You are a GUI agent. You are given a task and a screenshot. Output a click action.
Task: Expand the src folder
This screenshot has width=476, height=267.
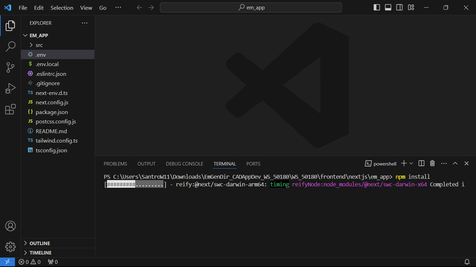tap(58, 45)
